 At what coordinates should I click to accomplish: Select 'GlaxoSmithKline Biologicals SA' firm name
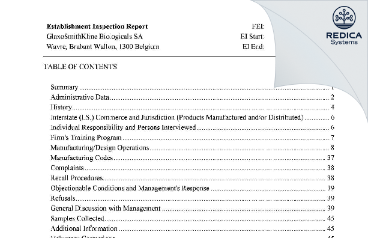tap(95, 37)
